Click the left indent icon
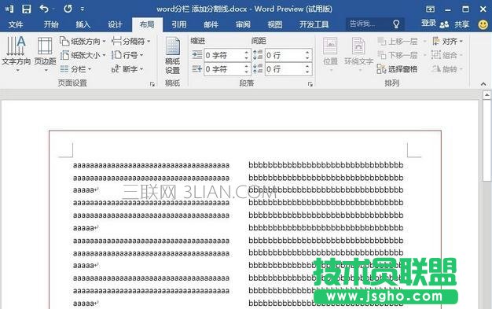This screenshot has height=309, width=492. (x=197, y=55)
